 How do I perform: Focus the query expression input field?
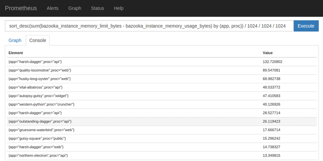[149, 26]
